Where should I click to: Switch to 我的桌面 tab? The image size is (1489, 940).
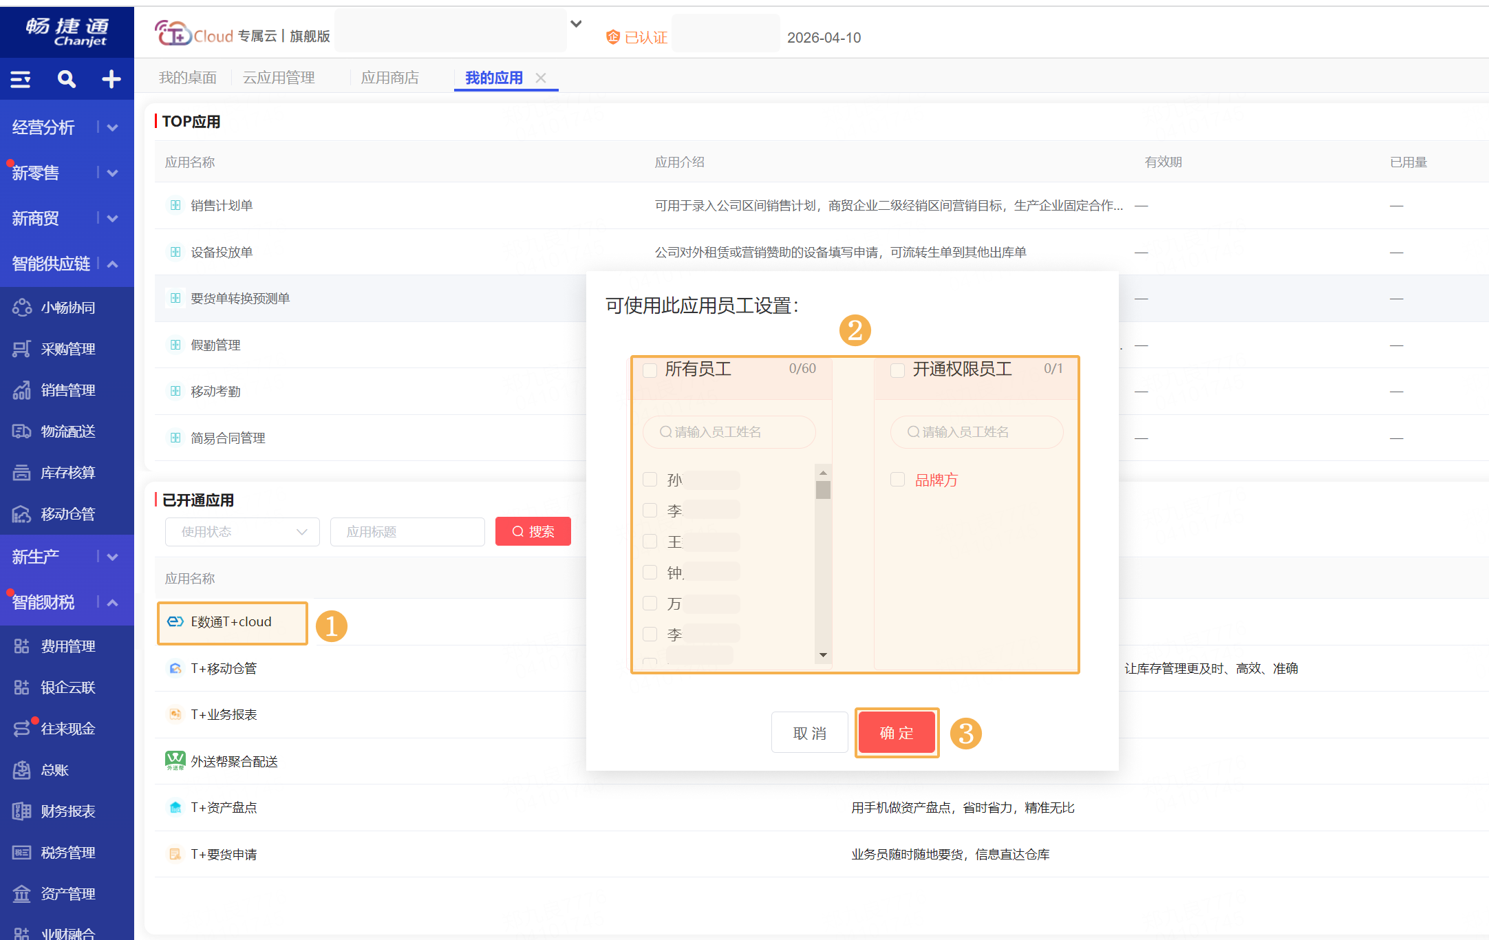[188, 78]
